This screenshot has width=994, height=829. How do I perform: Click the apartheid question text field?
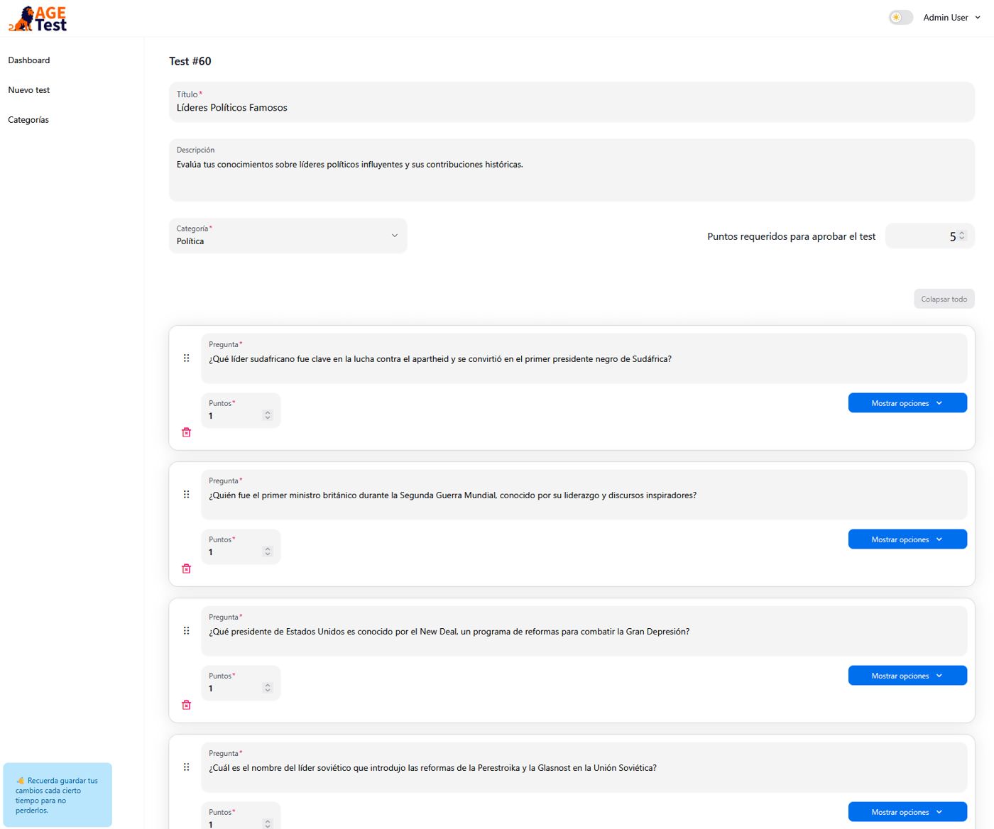coord(584,358)
